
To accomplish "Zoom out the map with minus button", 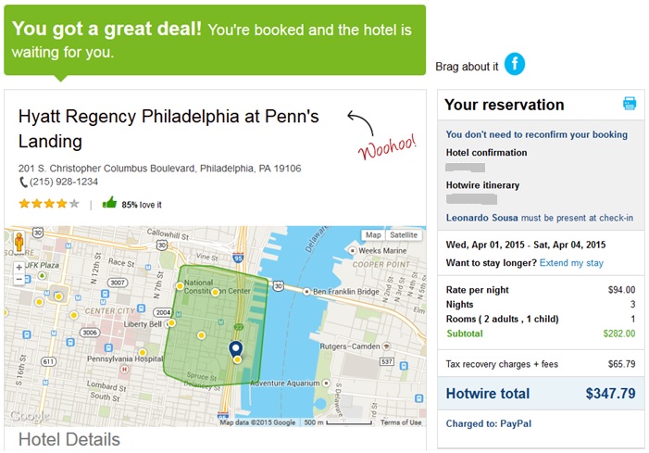I will click(x=19, y=280).
